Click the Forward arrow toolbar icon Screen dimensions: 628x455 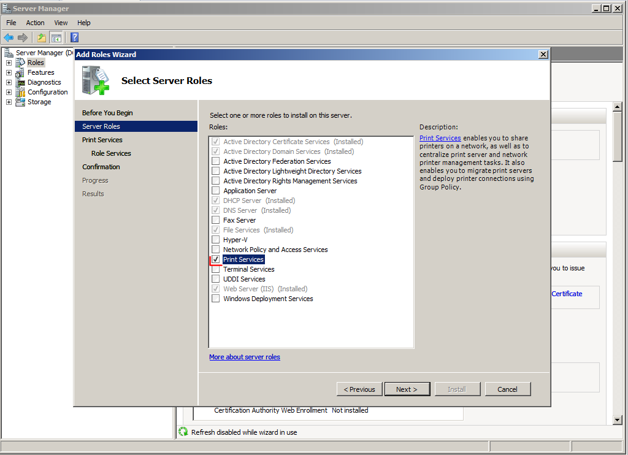(23, 37)
